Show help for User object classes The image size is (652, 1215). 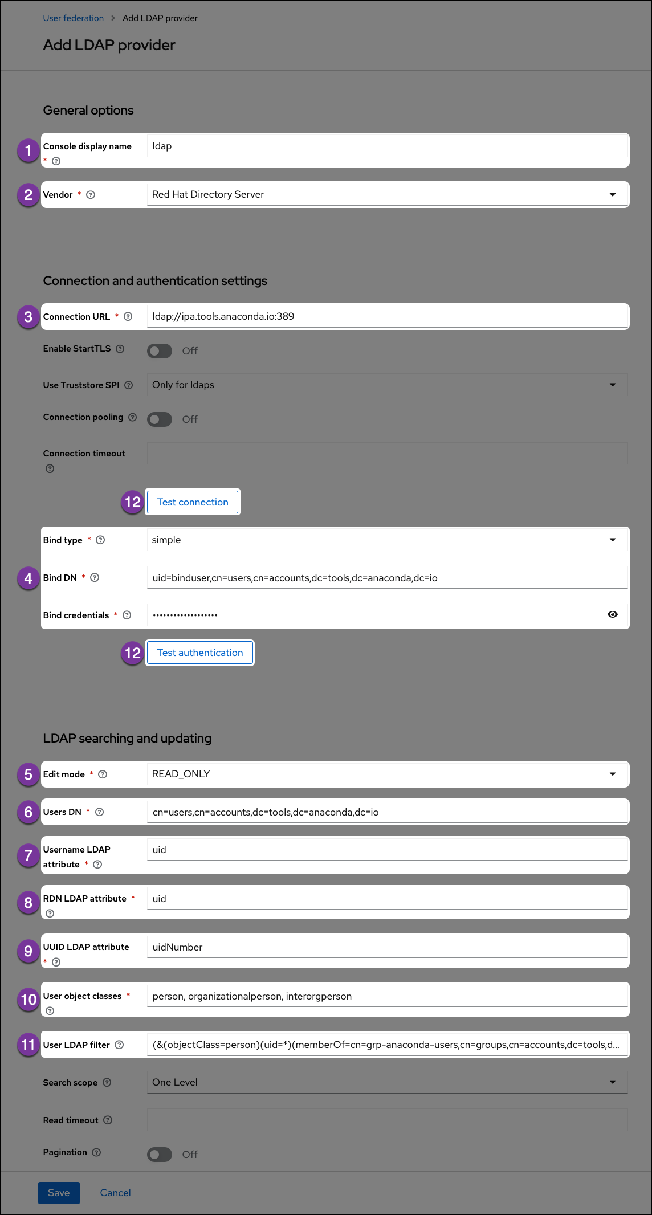click(50, 1011)
